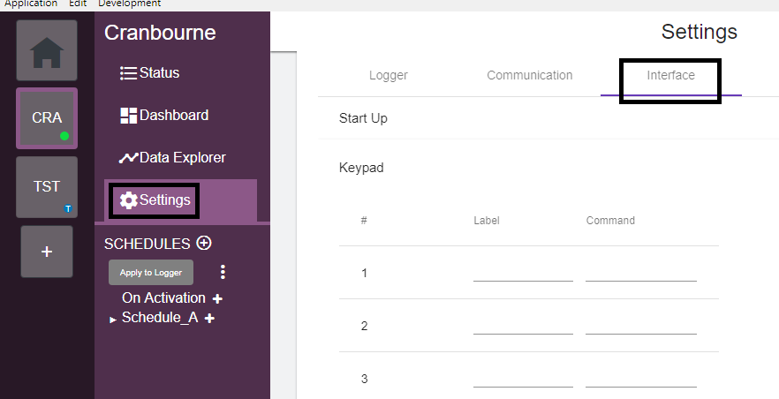This screenshot has width=779, height=399.
Task: Add a new schedule with circled plus
Action: click(x=204, y=243)
